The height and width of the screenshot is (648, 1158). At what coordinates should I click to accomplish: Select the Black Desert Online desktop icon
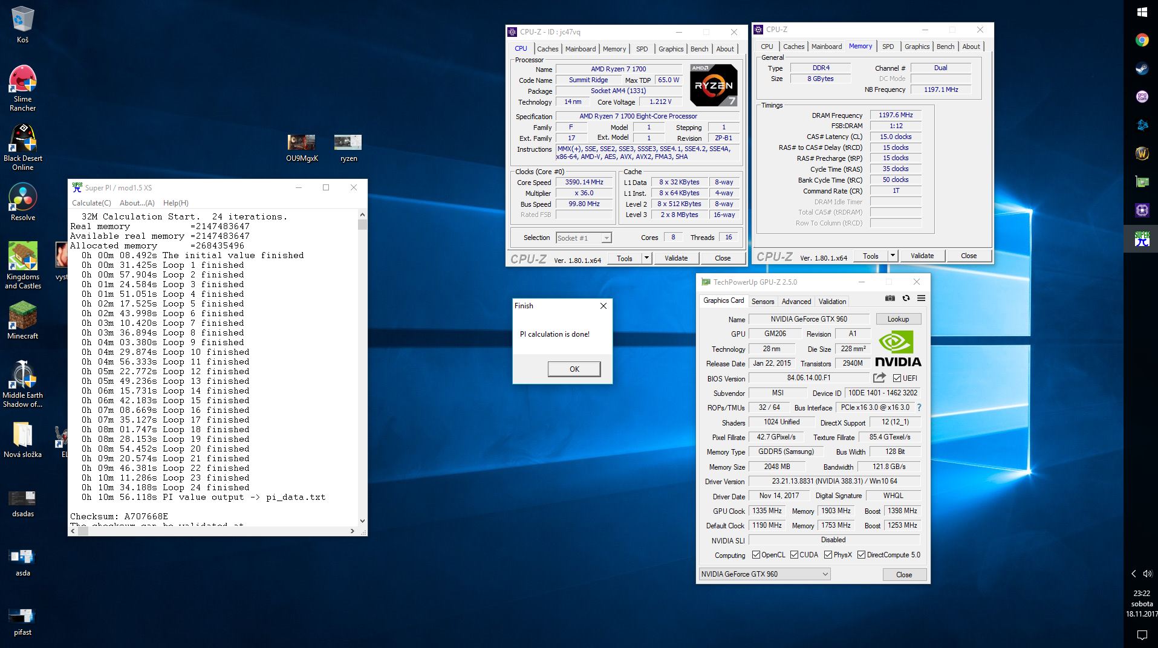coord(22,147)
